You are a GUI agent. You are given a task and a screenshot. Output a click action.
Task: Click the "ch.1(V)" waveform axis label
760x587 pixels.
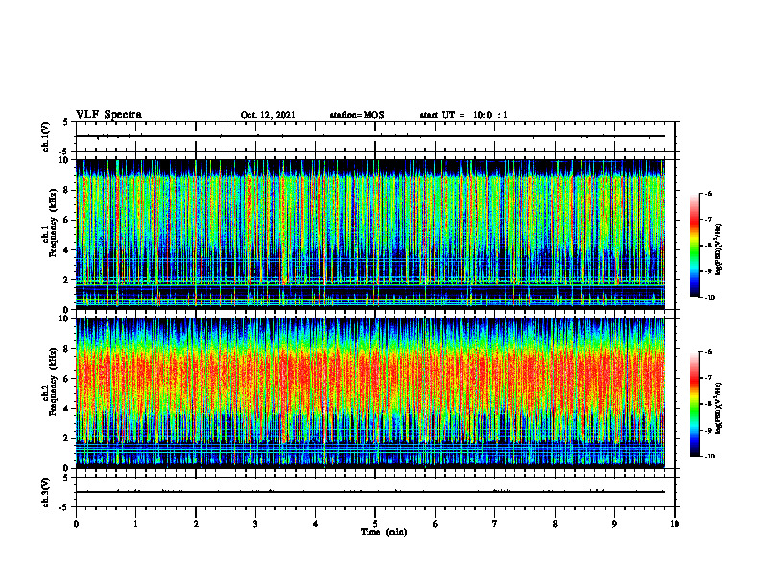pyautogui.click(x=46, y=136)
